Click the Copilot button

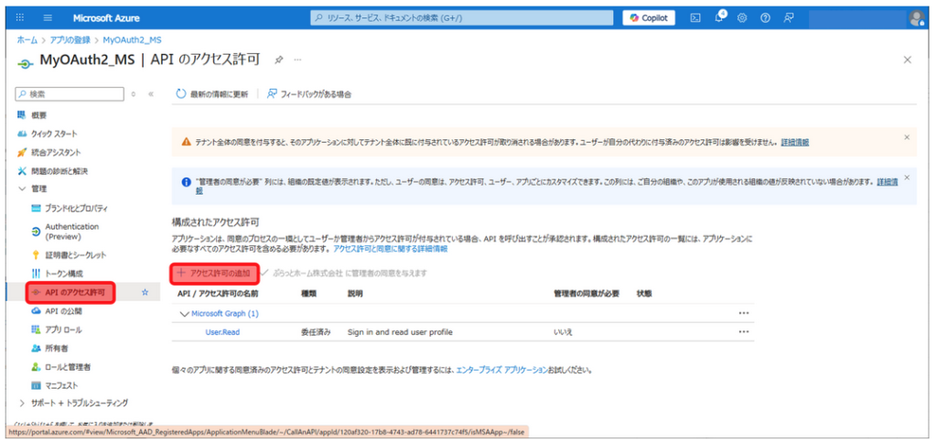tap(649, 18)
